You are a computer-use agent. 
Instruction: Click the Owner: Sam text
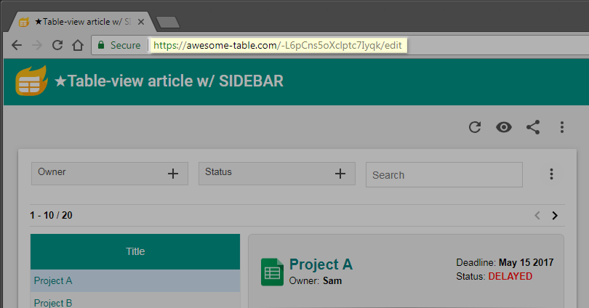coord(316,281)
